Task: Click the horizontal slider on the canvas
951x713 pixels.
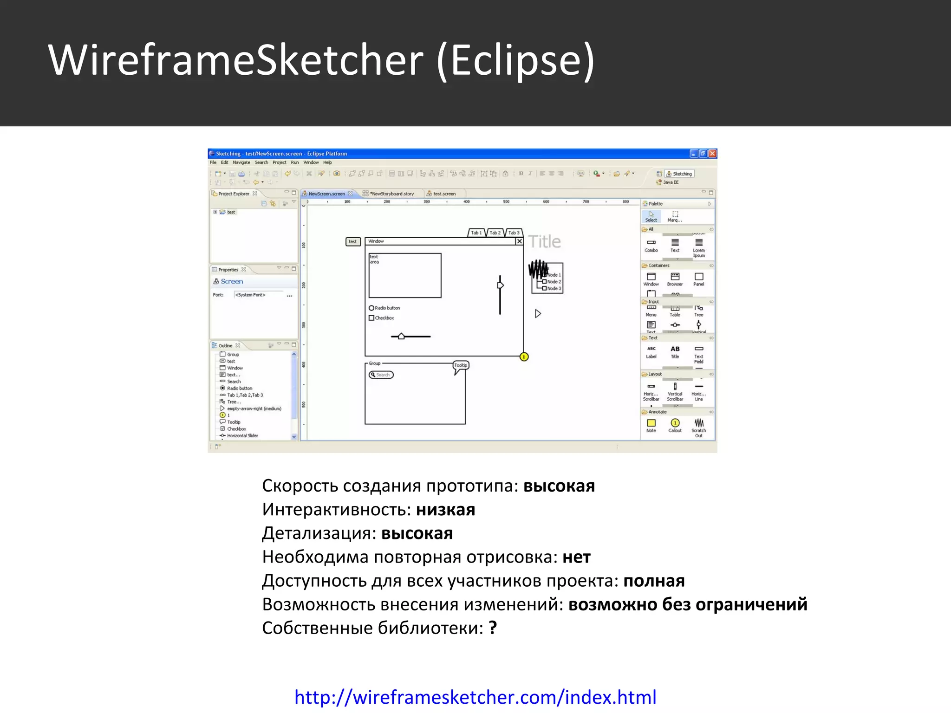Action: (x=410, y=337)
